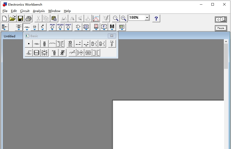The image size is (231, 149).
Task: Select the potentiometer component
Action: (29, 53)
